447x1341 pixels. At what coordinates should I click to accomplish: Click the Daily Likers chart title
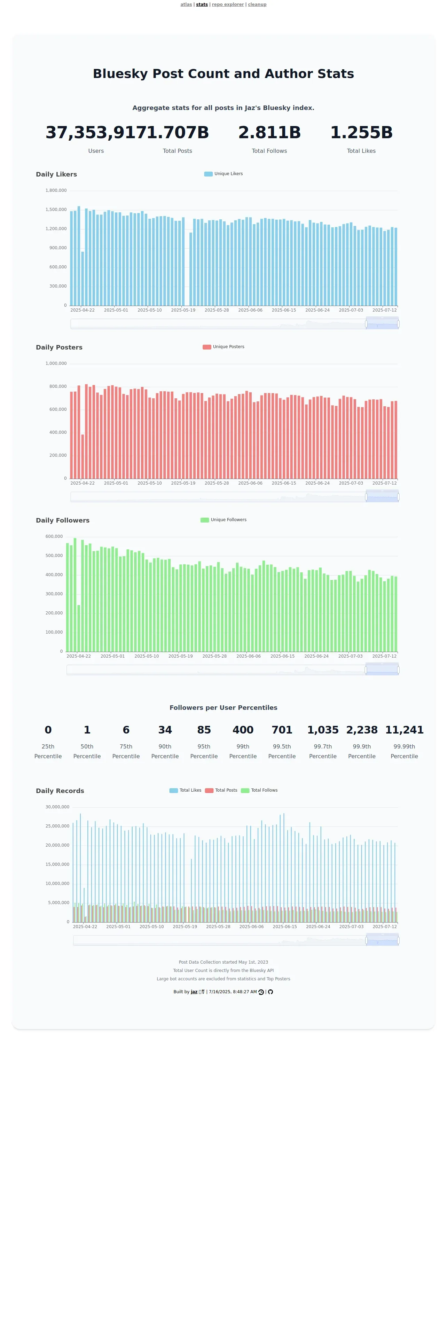coord(56,174)
